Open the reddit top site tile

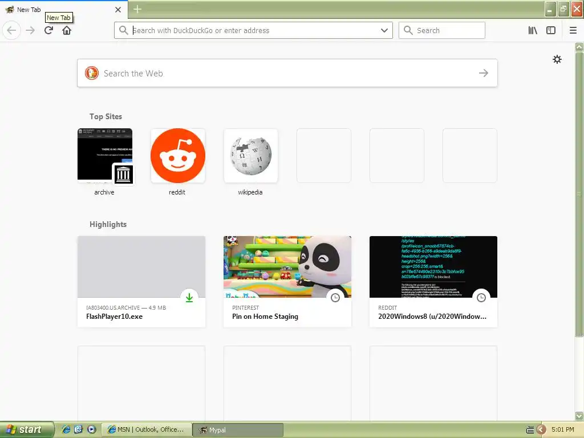178,156
